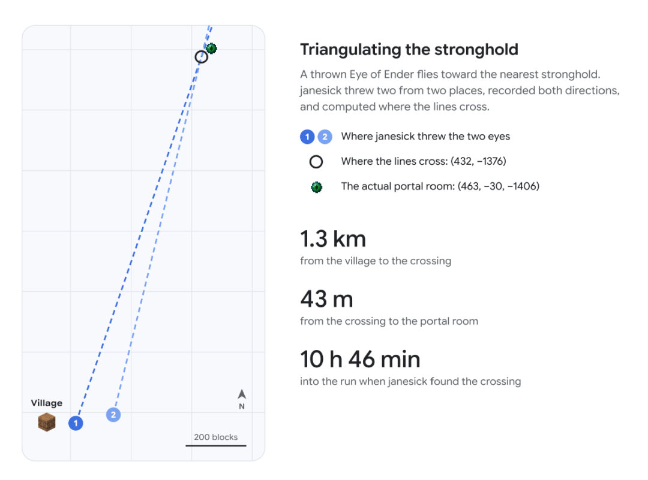The height and width of the screenshot is (480, 648).
Task: Click the 200 blocks scale bar
Action: tap(216, 445)
